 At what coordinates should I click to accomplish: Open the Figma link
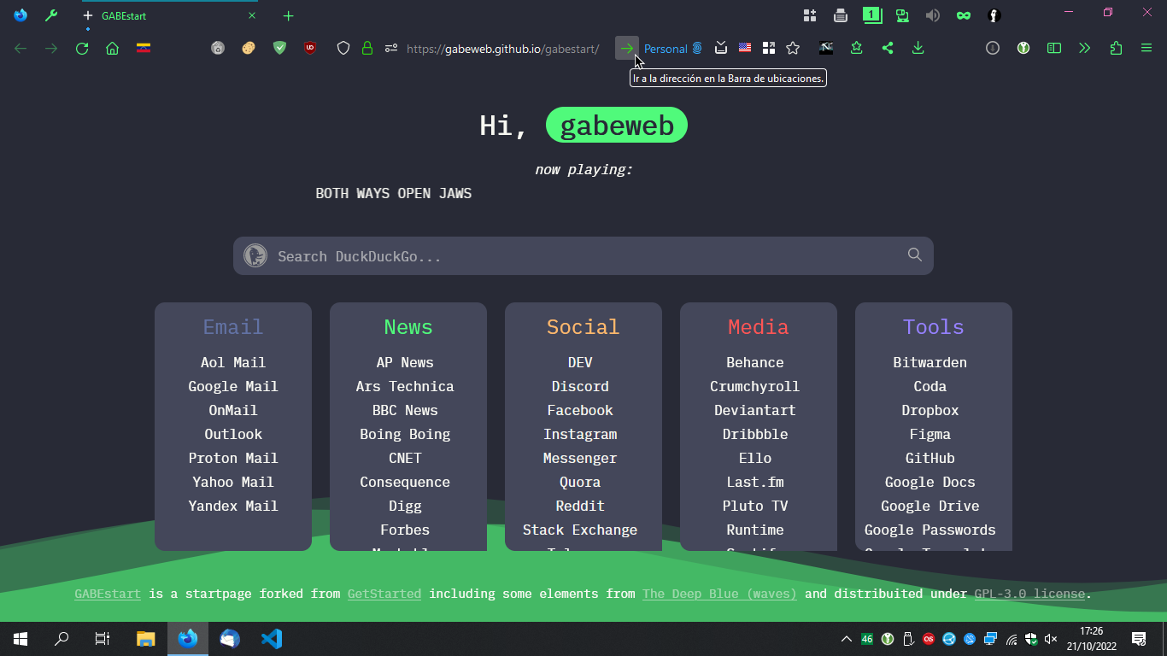click(930, 434)
